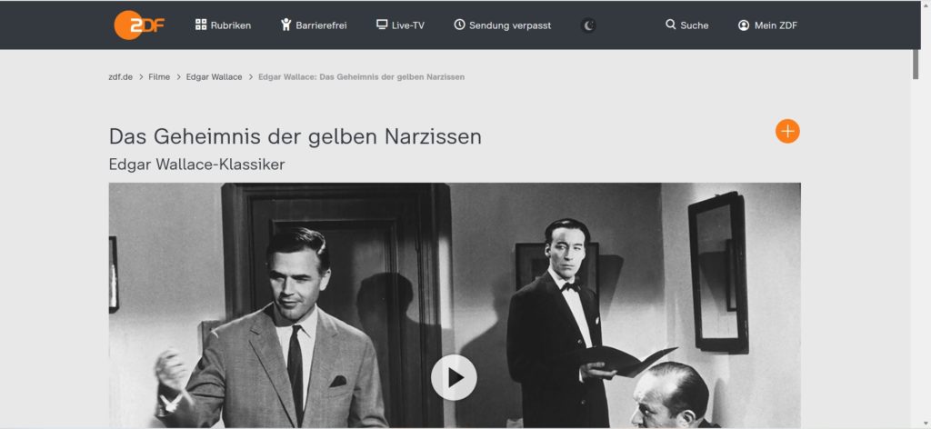Screen dimensions: 931x429
Task: Click the page's vertical scrollbar thumb
Action: [x=916, y=64]
